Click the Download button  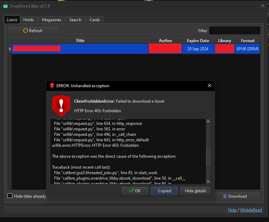(235, 196)
